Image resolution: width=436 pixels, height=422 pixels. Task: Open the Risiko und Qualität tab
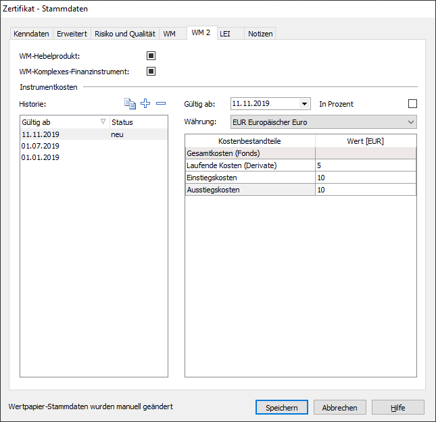125,34
